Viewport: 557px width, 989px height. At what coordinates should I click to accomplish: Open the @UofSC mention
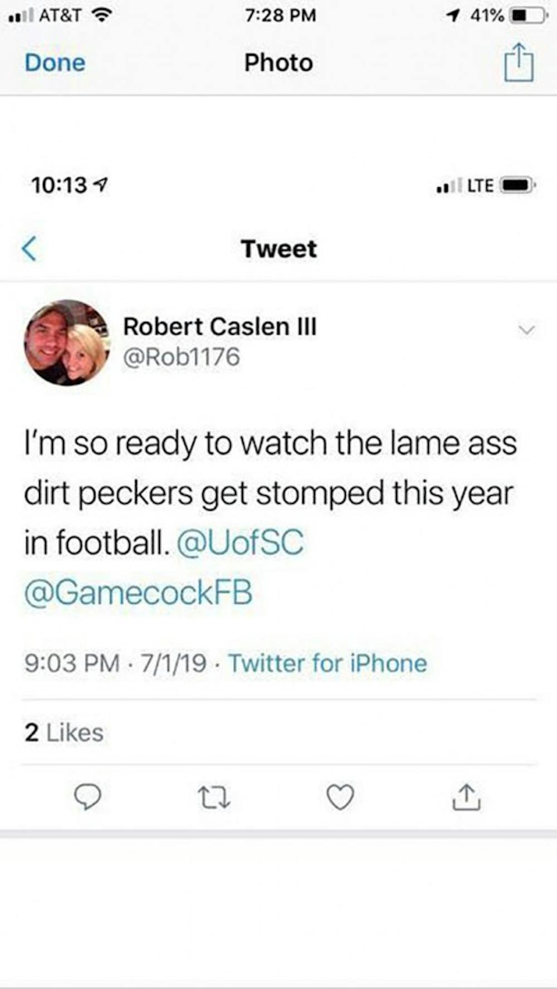pos(240,543)
